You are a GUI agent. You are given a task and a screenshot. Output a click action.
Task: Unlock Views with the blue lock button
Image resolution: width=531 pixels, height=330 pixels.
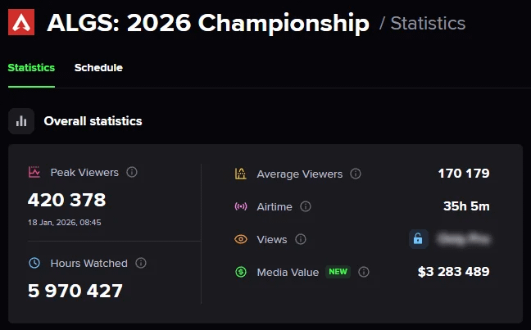[x=418, y=239]
